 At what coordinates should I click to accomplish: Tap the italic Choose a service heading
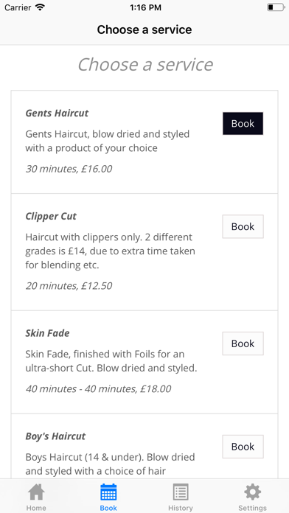click(145, 64)
